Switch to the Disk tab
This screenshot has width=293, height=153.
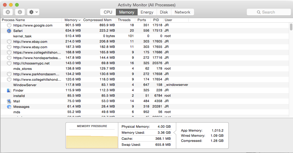pos(164,12)
